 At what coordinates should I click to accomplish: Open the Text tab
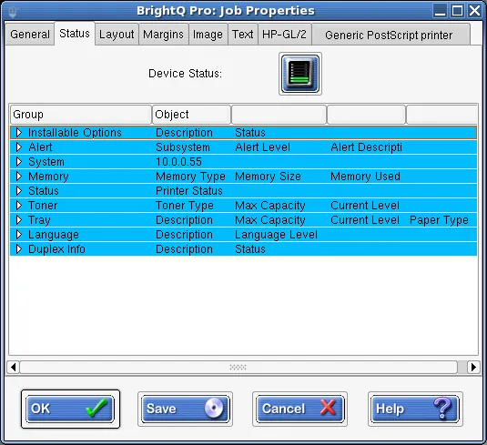(243, 35)
